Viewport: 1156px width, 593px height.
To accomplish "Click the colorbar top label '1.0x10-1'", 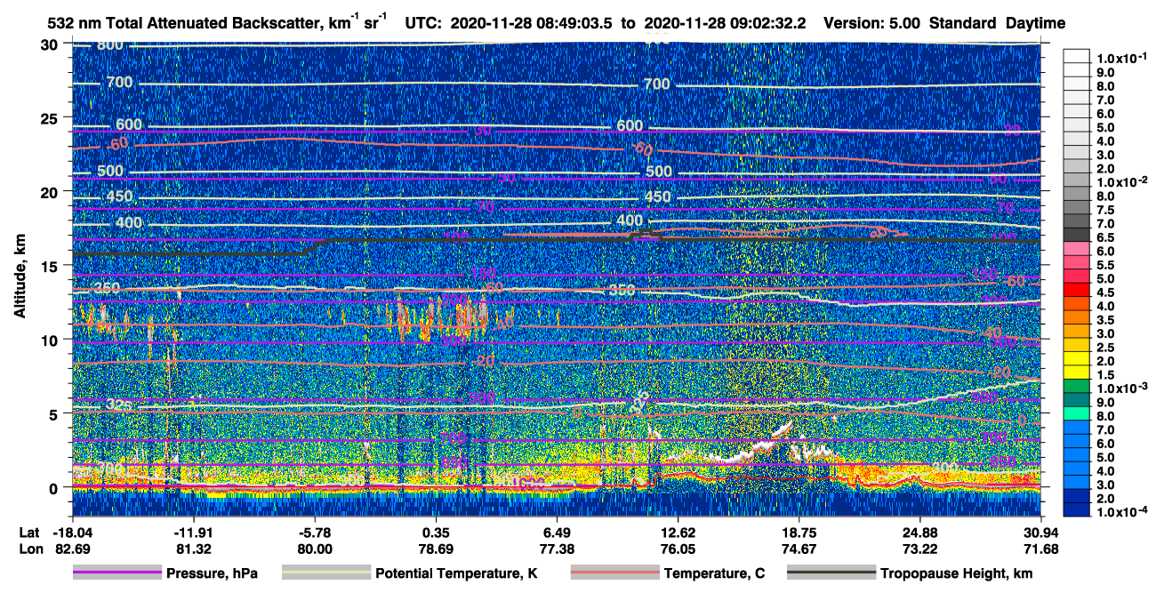I will click(1122, 58).
